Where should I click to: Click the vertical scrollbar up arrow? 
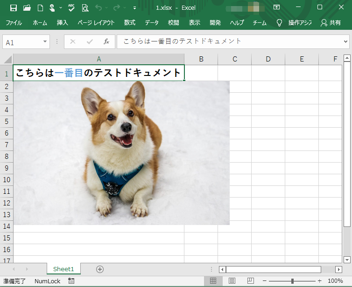(x=347, y=58)
